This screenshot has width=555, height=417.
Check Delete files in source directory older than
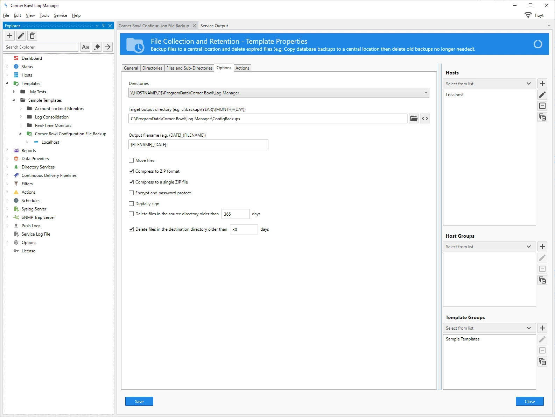point(131,214)
